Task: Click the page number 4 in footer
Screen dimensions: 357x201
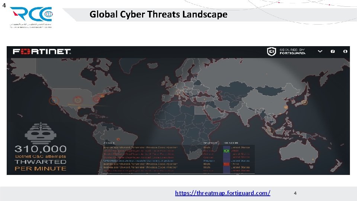Action: tap(295, 193)
